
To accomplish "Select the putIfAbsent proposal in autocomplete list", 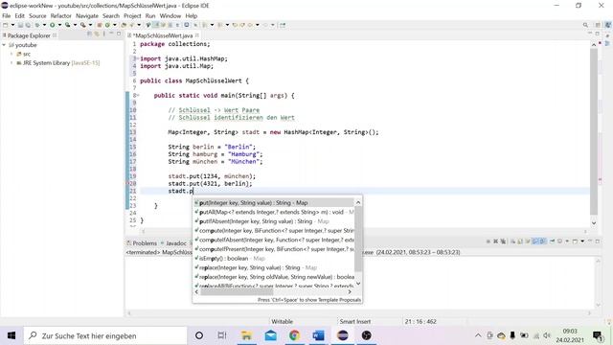I will (274, 221).
